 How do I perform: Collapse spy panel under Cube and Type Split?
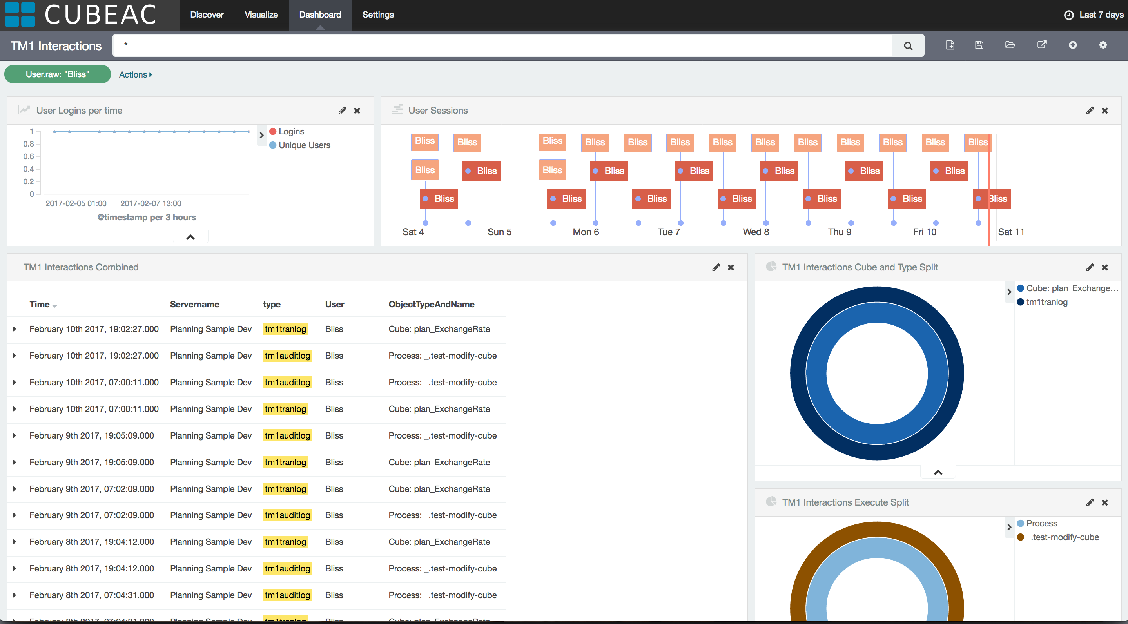click(x=938, y=472)
